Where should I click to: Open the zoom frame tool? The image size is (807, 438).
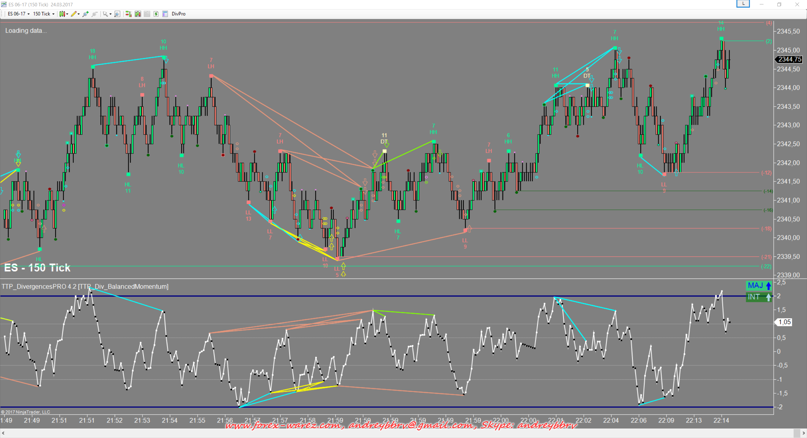point(117,14)
